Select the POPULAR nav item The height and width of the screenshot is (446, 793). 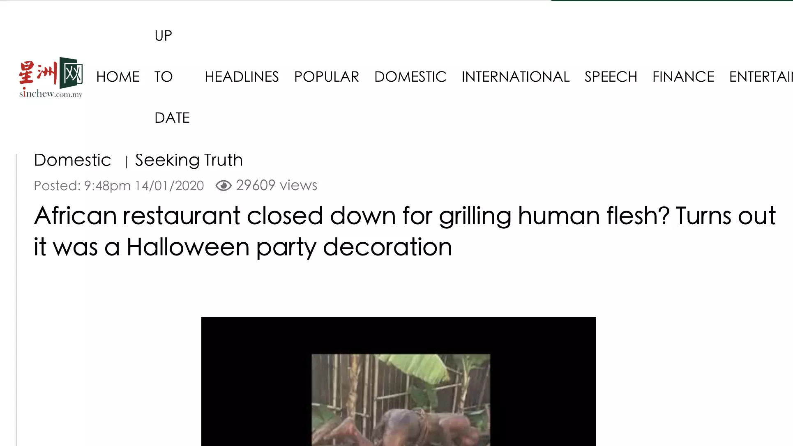click(x=327, y=77)
